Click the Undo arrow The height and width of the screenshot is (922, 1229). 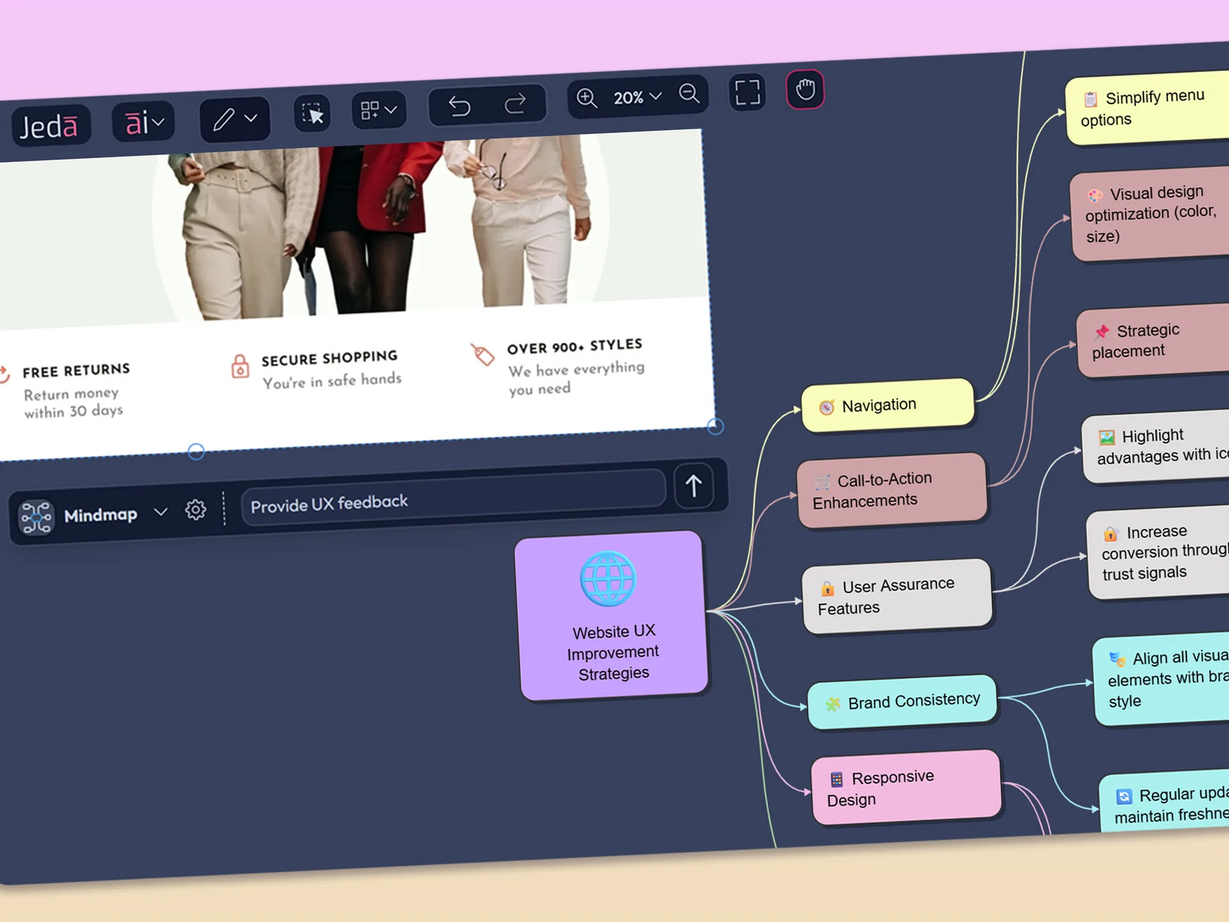click(460, 104)
